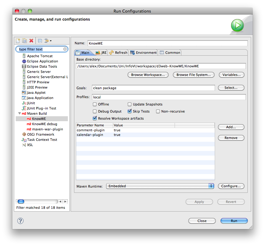This screenshot has height=246, width=265.
Task: Click the Configure... runtime button
Action: pyautogui.click(x=231, y=186)
